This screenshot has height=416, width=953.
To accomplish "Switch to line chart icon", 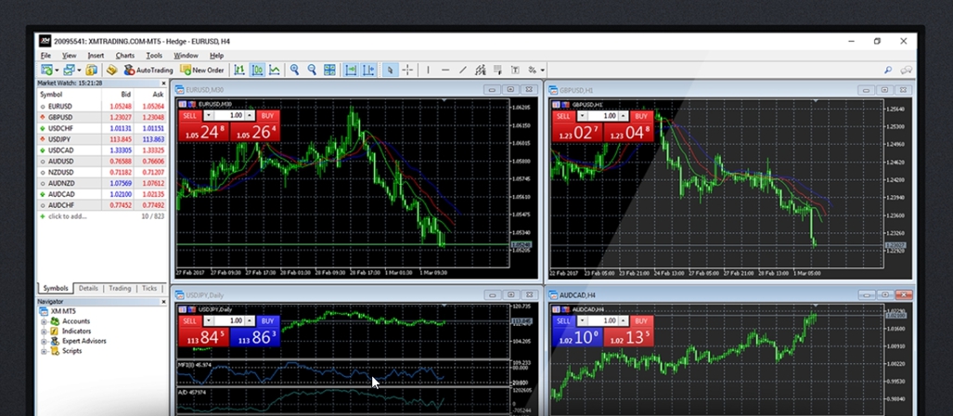I will 275,70.
